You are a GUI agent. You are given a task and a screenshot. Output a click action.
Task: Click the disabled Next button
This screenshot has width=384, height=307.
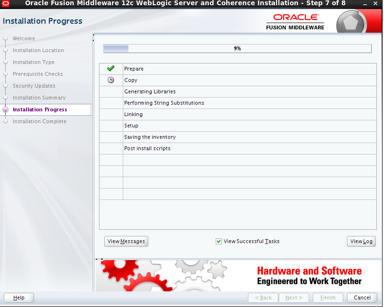[x=294, y=298]
